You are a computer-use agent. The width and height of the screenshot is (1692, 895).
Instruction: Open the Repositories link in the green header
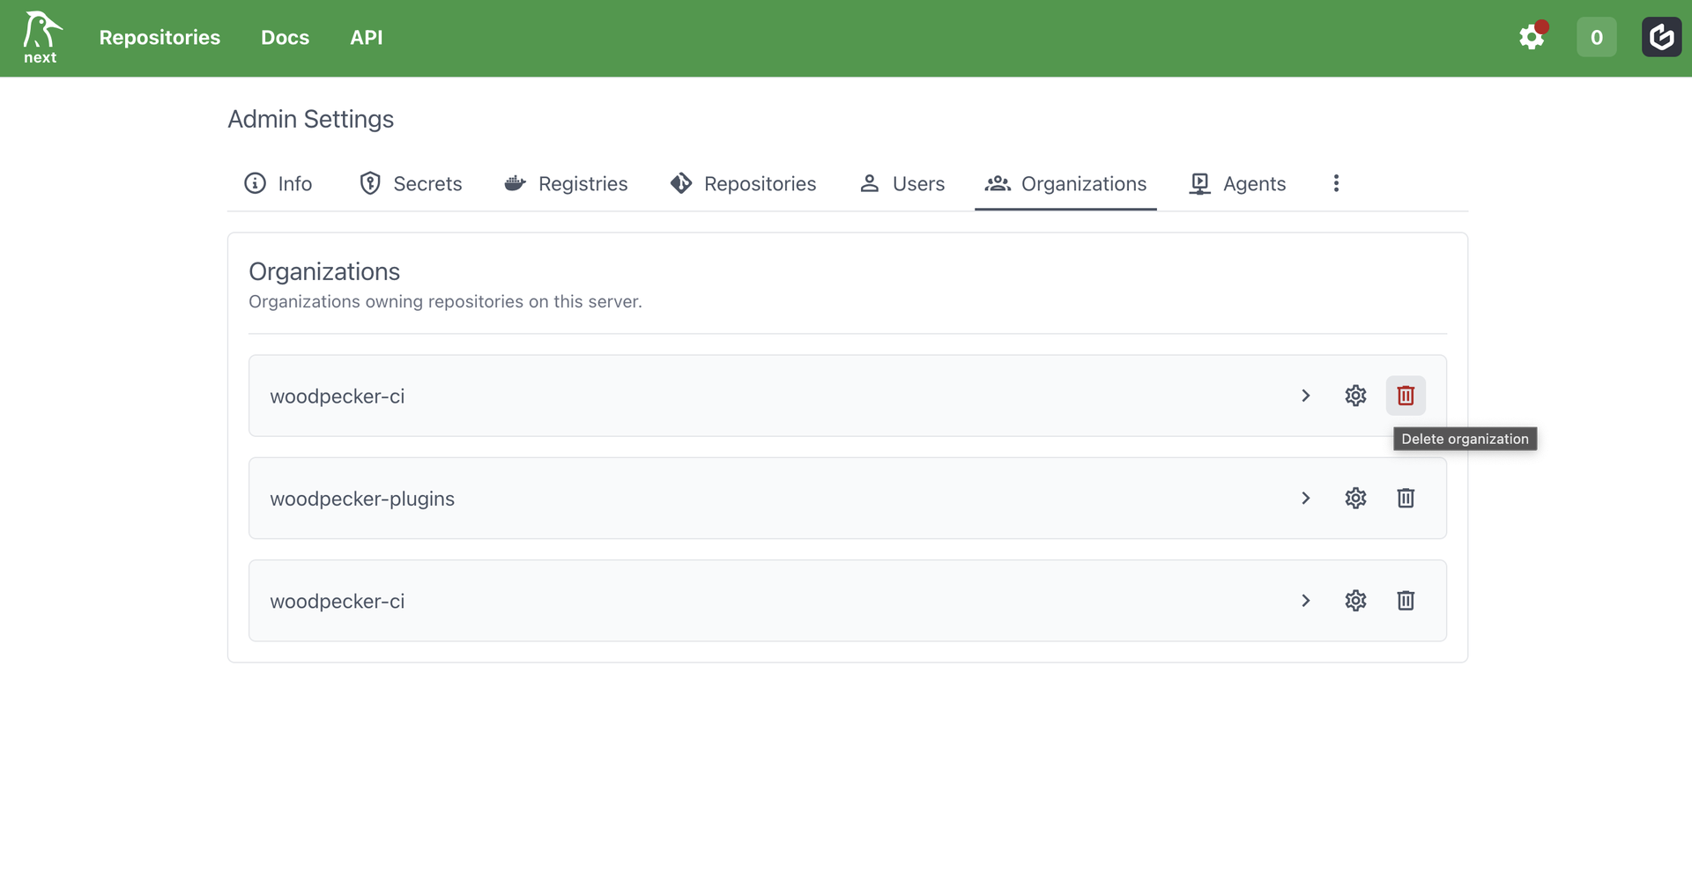160,37
